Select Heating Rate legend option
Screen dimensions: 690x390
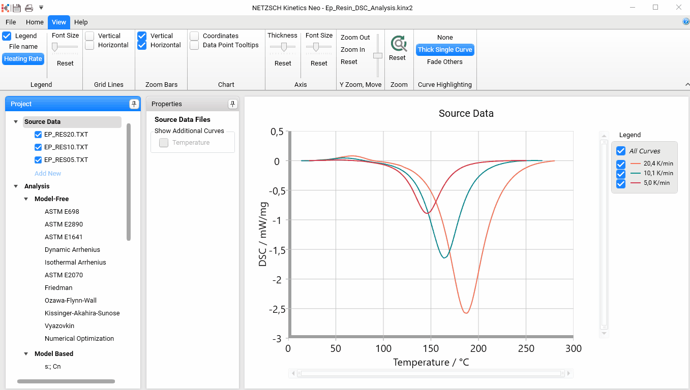click(23, 59)
